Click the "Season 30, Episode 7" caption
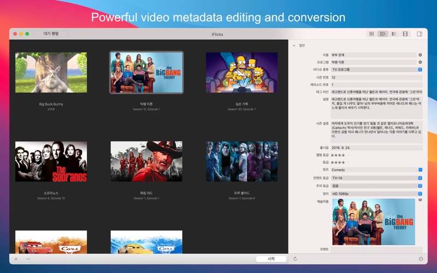Viewport: 437px width, 273px height. 241,109
